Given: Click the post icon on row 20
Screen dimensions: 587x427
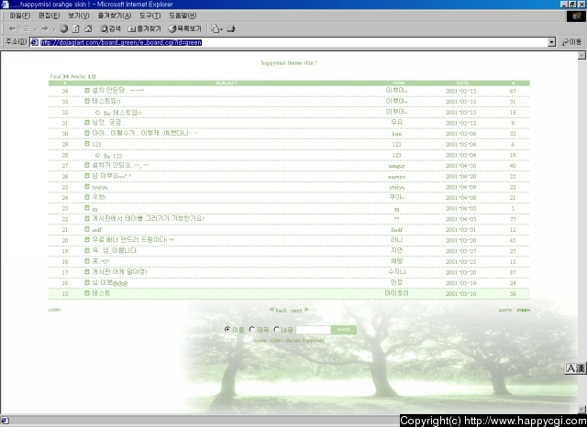Looking at the screenshot, I should [87, 239].
